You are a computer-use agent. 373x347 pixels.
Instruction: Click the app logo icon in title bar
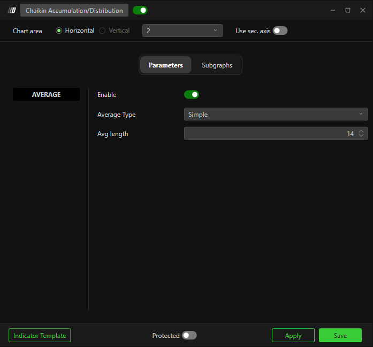pos(12,10)
